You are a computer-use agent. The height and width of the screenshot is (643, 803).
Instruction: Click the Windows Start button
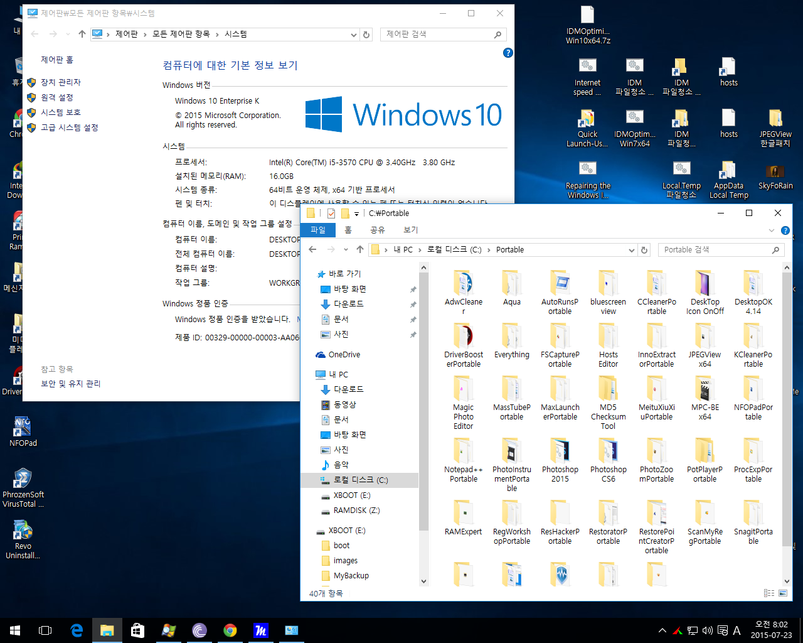[x=15, y=630]
